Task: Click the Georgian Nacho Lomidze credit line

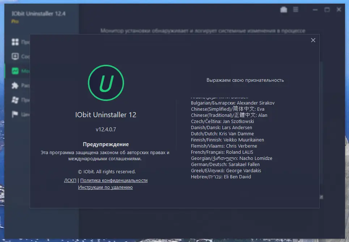Action: tap(231, 158)
